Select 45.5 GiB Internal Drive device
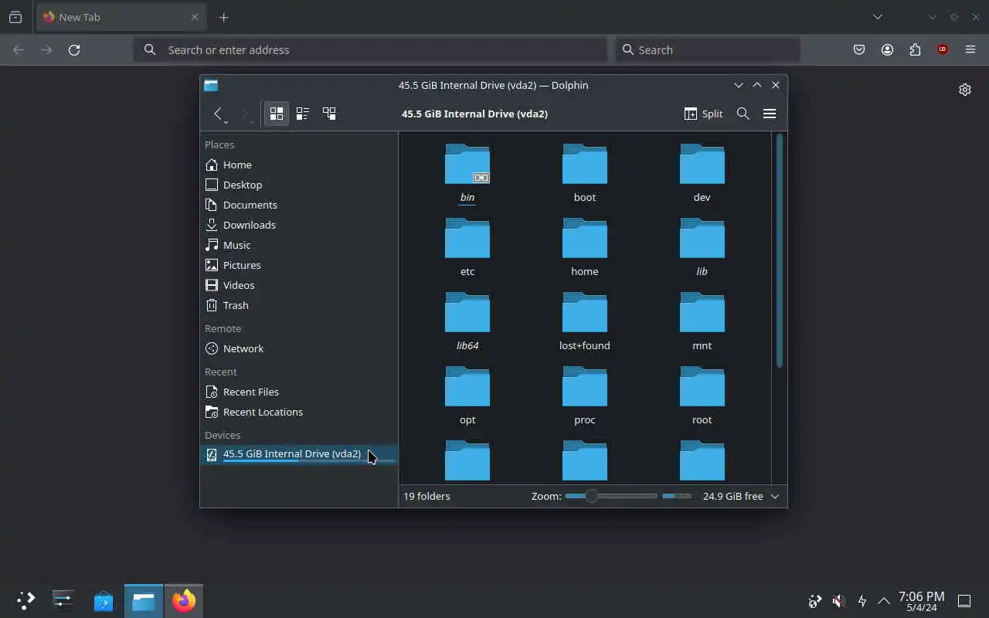 point(299,455)
